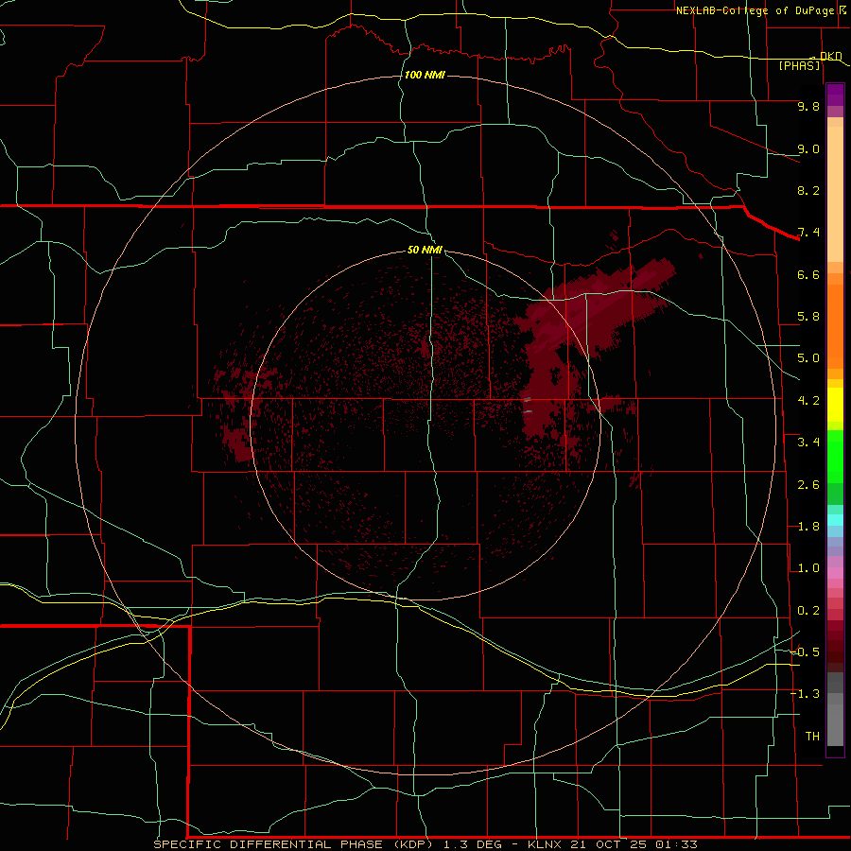Pick the 2.6 value on the legend
Viewport: 851px width, 851px height.
808,485
